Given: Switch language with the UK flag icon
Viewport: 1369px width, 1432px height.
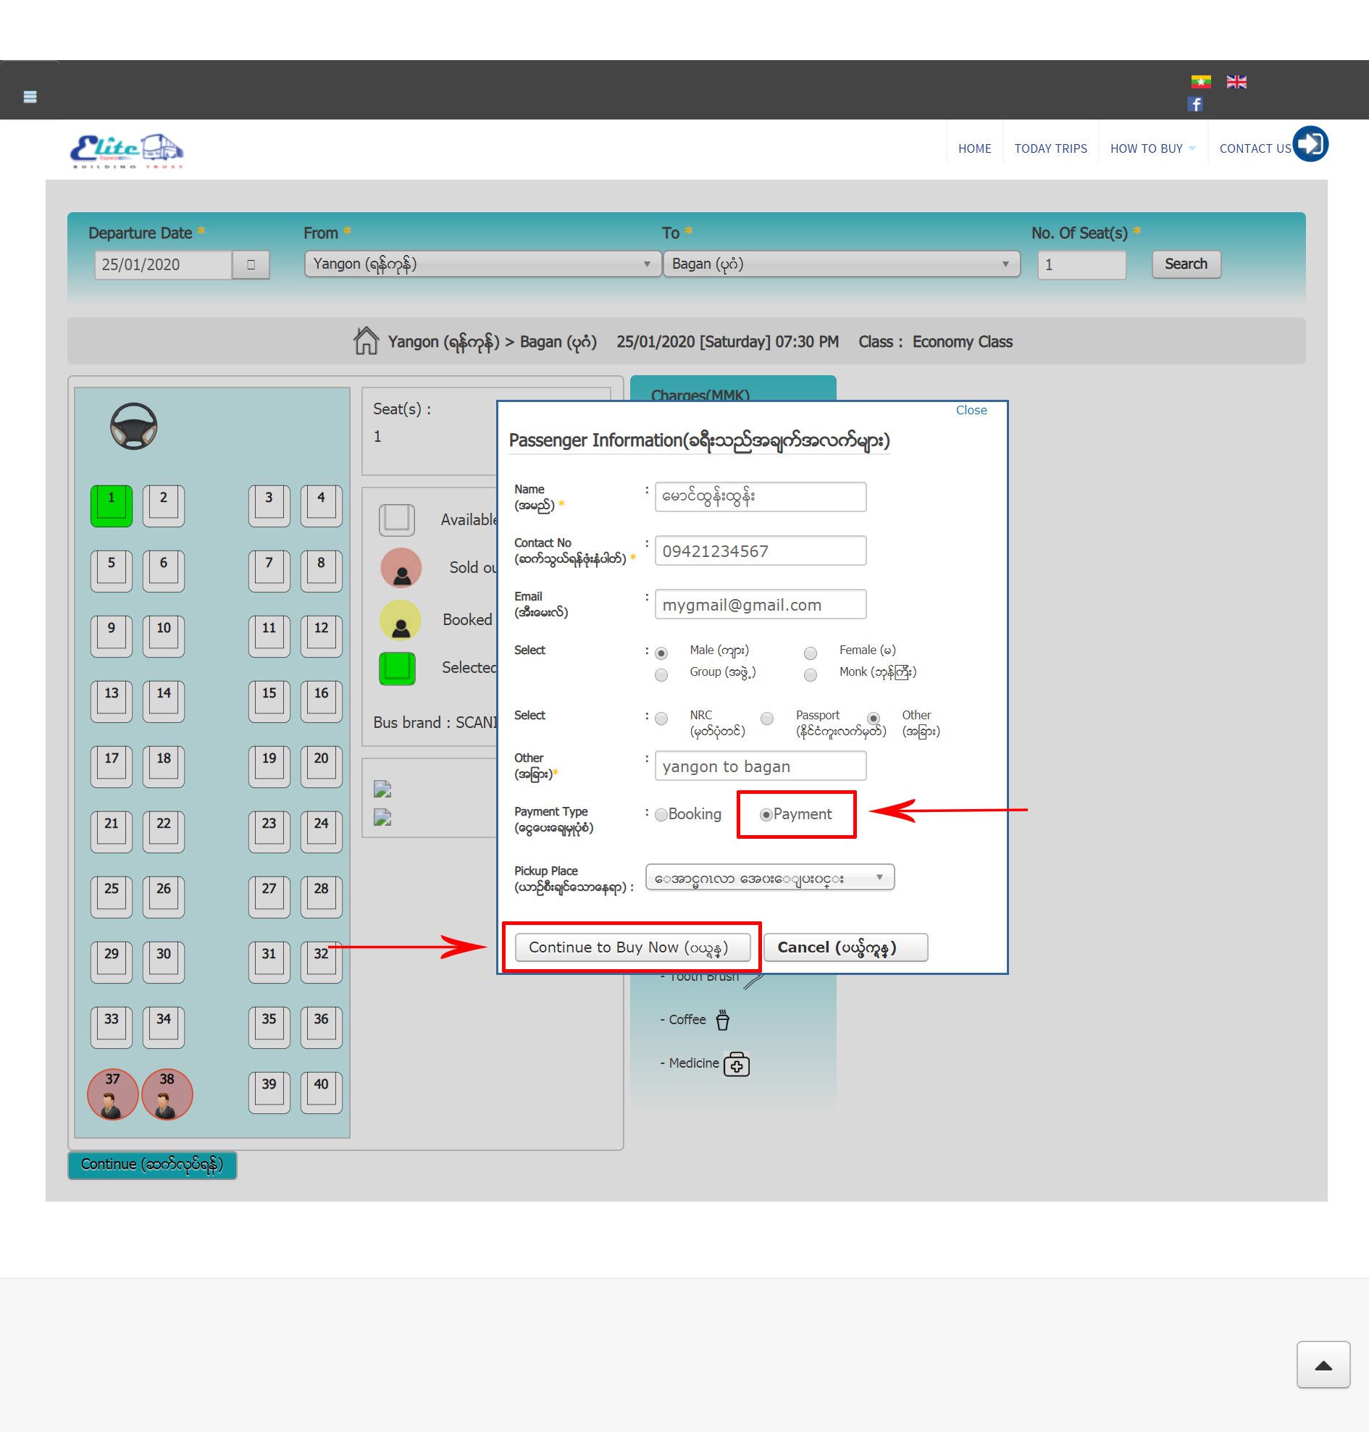Looking at the screenshot, I should [1236, 82].
